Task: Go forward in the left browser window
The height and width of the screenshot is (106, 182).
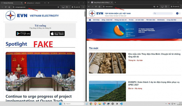Action: coord(2,7)
